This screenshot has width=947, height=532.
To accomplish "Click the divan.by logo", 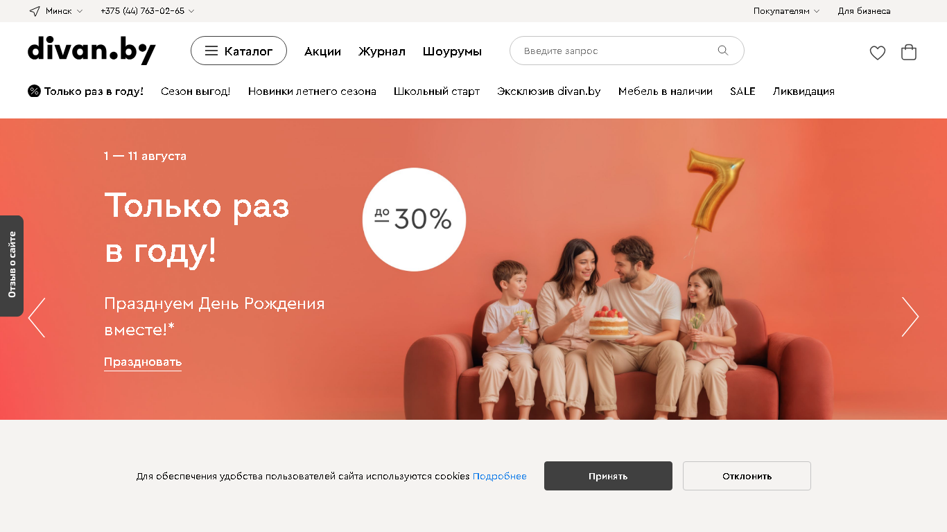I will click(92, 51).
